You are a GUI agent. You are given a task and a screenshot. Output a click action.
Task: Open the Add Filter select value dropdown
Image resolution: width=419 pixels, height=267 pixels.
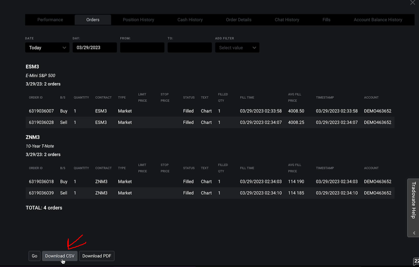pos(237,48)
